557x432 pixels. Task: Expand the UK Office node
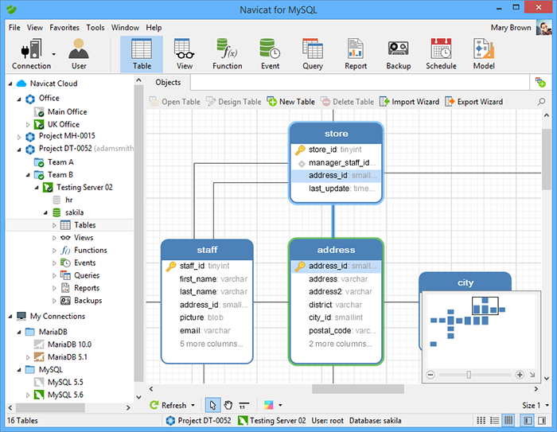[x=28, y=125]
